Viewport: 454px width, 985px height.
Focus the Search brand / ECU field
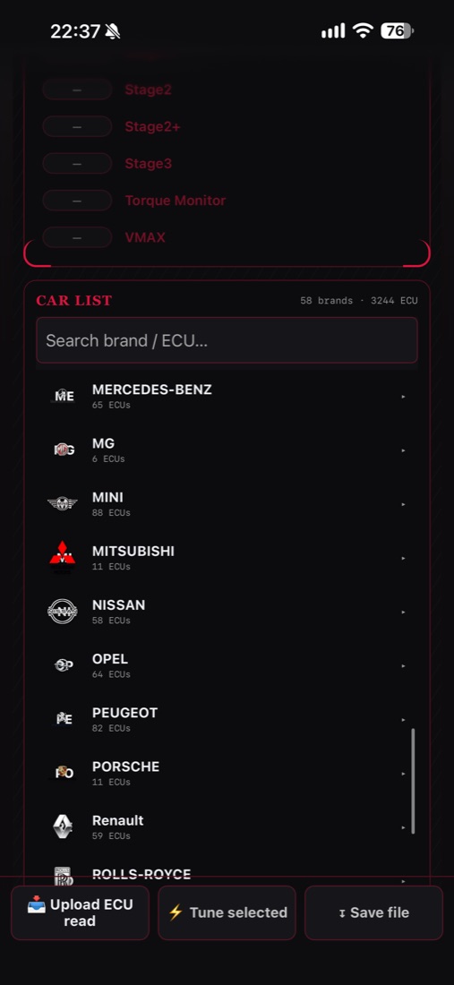click(x=227, y=340)
